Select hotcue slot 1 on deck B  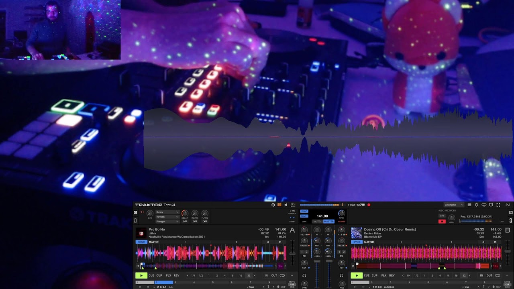360,283
